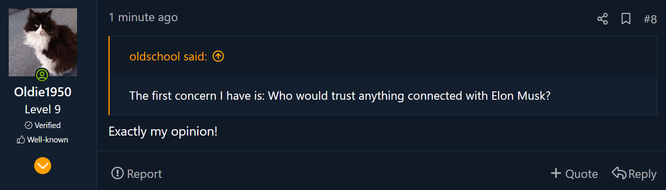This screenshot has width=666, height=190.
Task: Click the Report exclamation icon
Action: click(x=118, y=173)
